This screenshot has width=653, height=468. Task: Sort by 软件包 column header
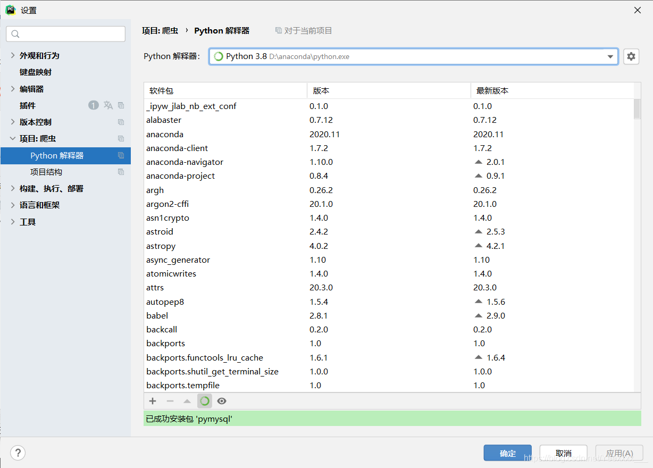coord(225,90)
